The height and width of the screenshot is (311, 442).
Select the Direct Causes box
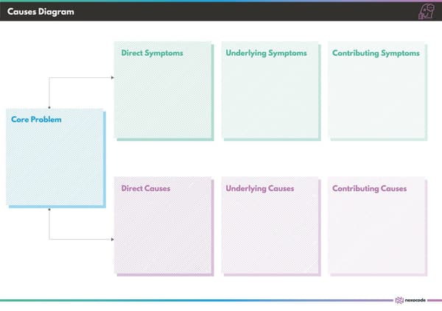click(x=164, y=226)
